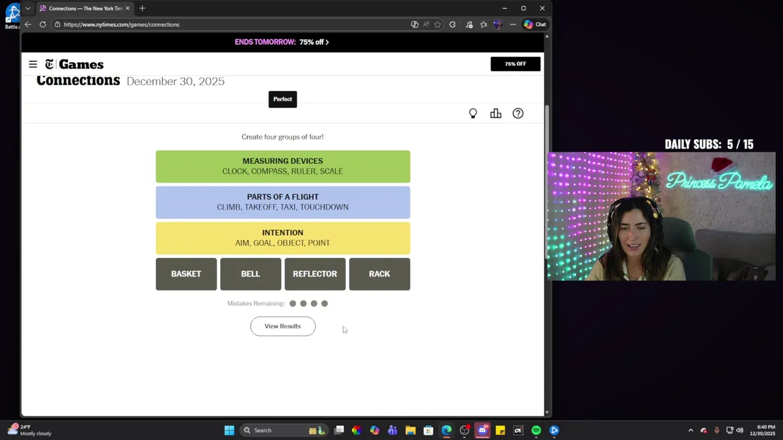This screenshot has width=783, height=440.
Task: Click The New York Times Games logo
Action: tap(74, 64)
